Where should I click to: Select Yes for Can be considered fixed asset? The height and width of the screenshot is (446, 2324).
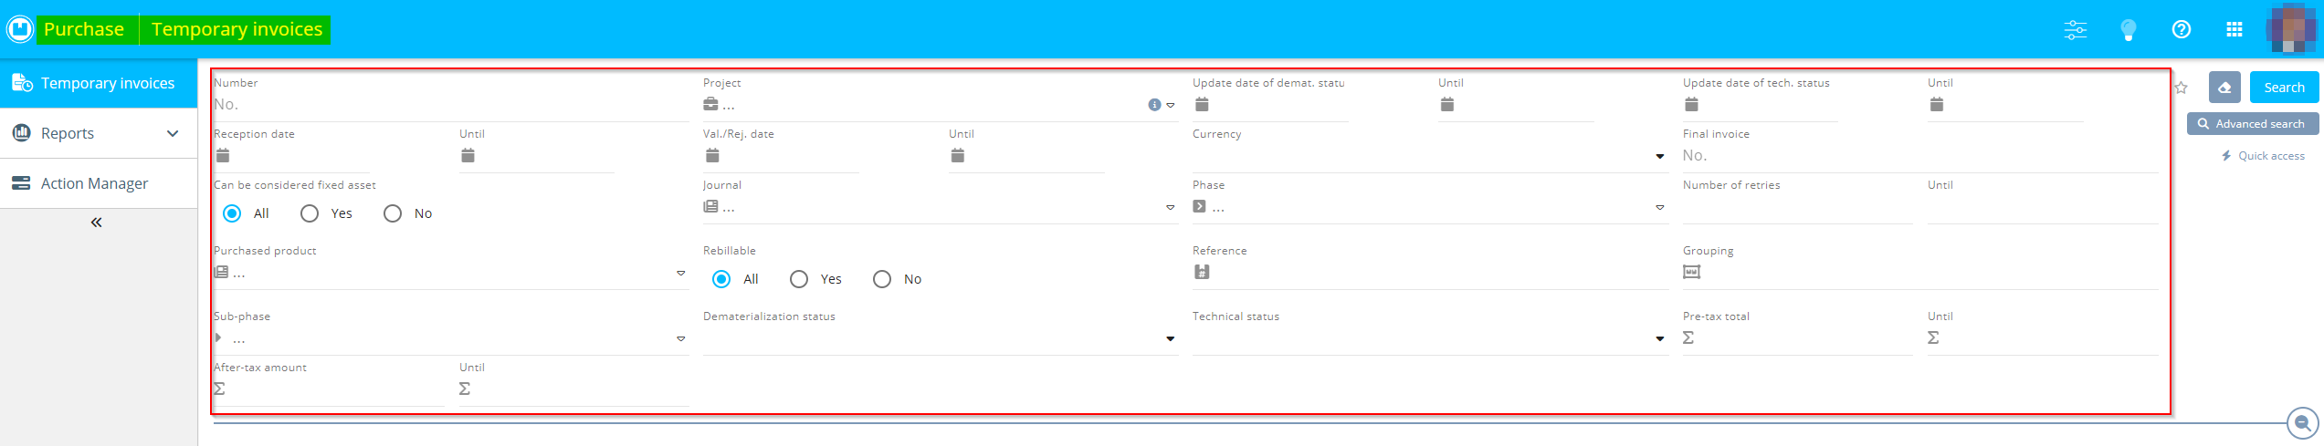pyautogui.click(x=310, y=213)
